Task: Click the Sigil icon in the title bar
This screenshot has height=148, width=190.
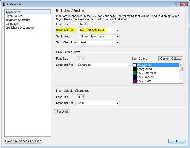Action: 4,4
